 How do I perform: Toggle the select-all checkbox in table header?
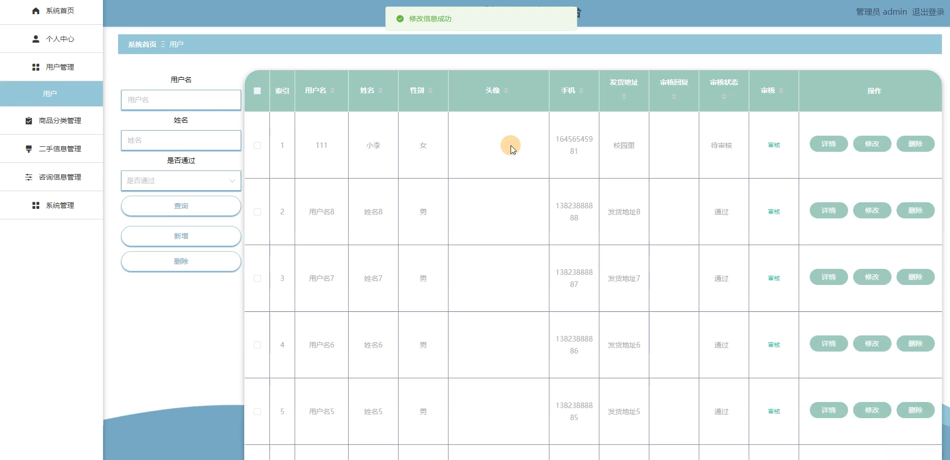tap(257, 91)
